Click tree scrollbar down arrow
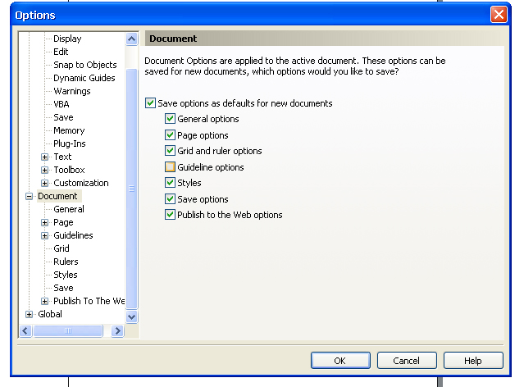Viewport: 524px width, 387px height. (132, 316)
